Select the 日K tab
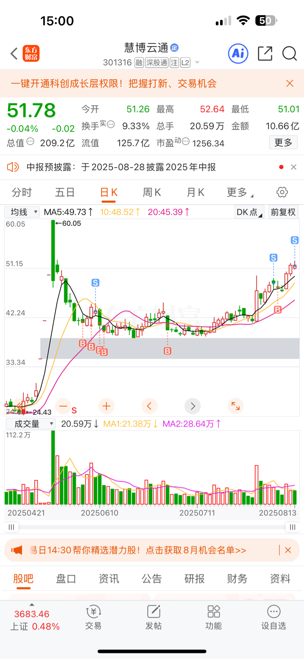Image resolution: width=304 pixels, height=659 pixels. coord(108,192)
